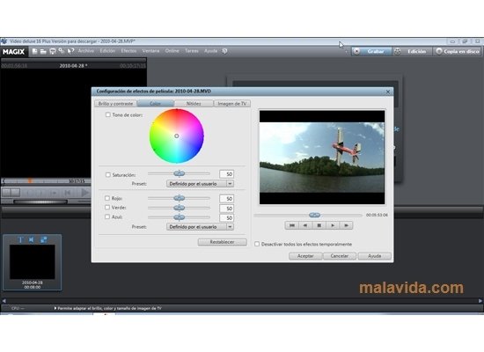Click the orange marker on main monitor timeline
Image resolution: width=484 pixels, height=352 pixels.
tap(30, 181)
